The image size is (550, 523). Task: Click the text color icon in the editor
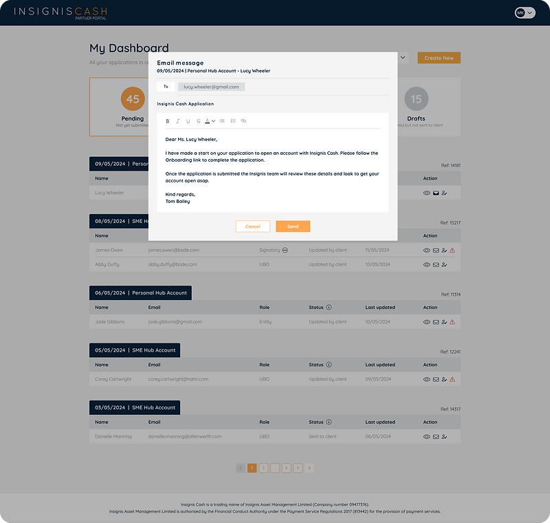tap(208, 121)
